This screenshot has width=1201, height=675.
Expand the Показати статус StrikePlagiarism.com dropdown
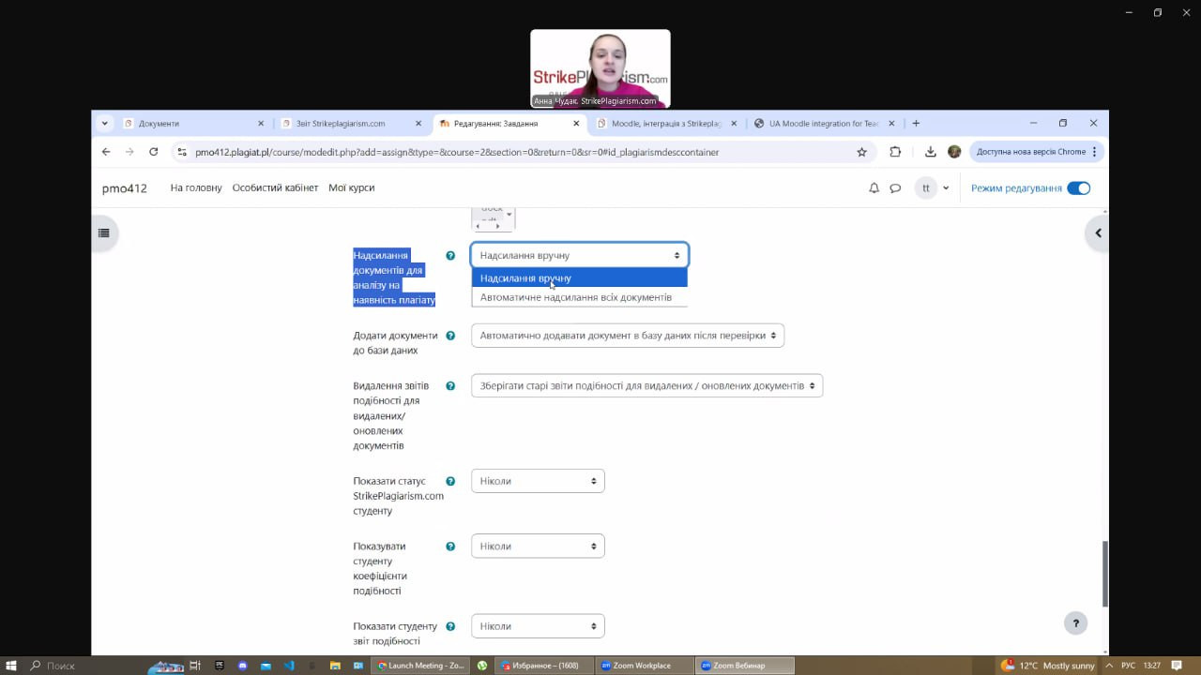538,481
